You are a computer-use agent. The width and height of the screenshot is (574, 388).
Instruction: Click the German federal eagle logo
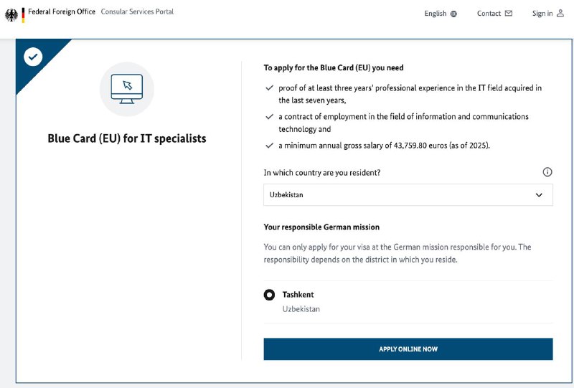coord(11,15)
